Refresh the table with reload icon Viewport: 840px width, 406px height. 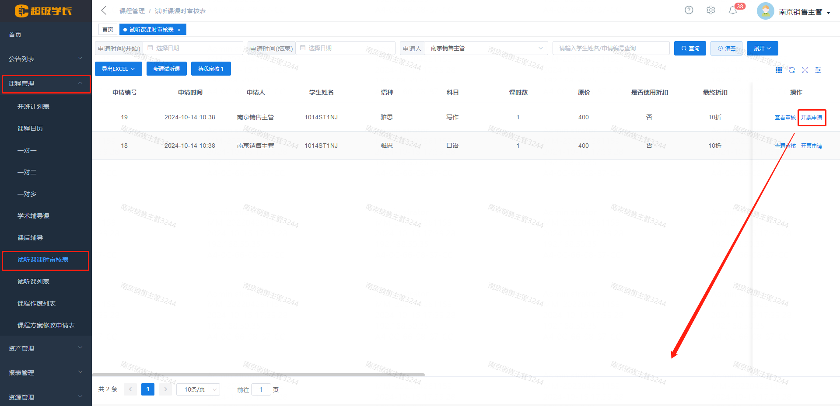coord(792,70)
